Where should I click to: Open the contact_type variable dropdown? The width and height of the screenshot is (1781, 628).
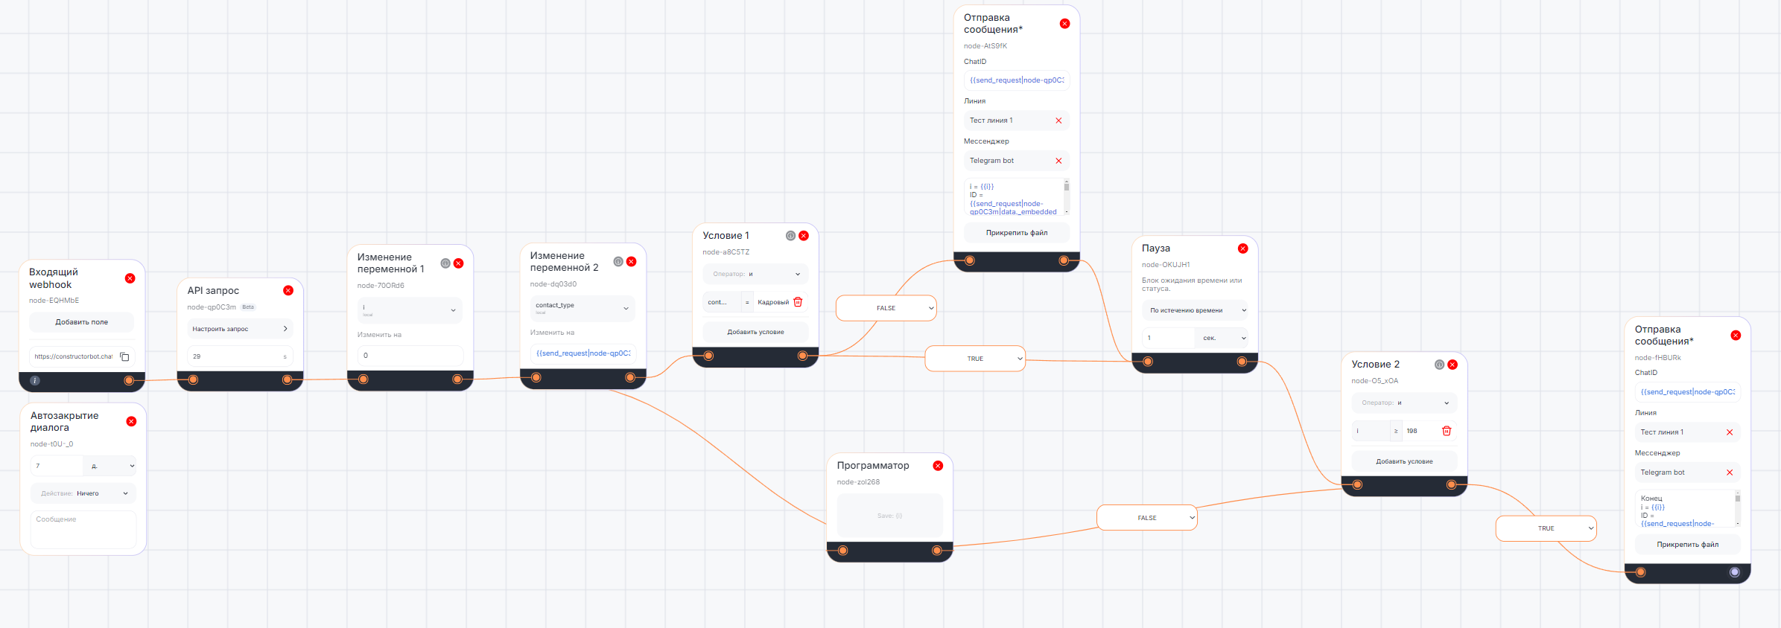coord(582,308)
